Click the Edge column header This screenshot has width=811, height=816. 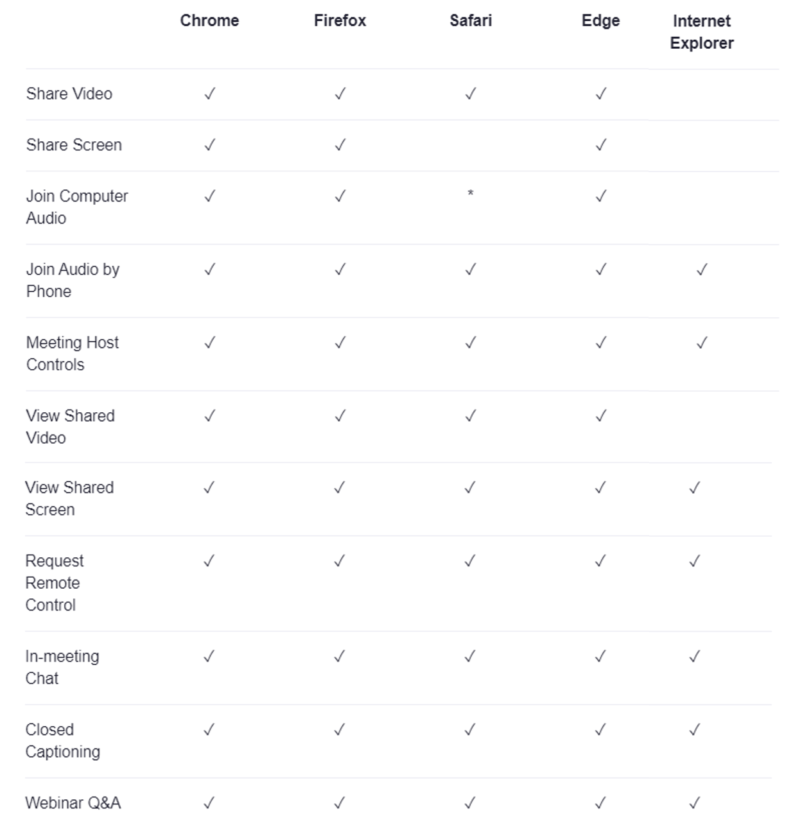click(x=600, y=21)
